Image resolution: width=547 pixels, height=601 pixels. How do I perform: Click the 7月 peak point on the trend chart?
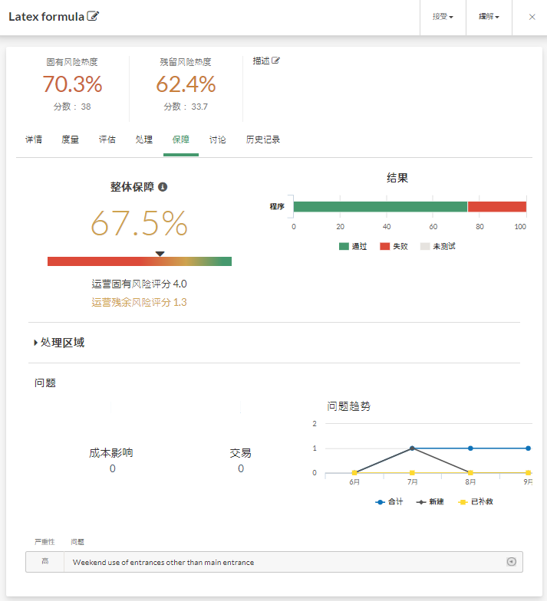(412, 448)
